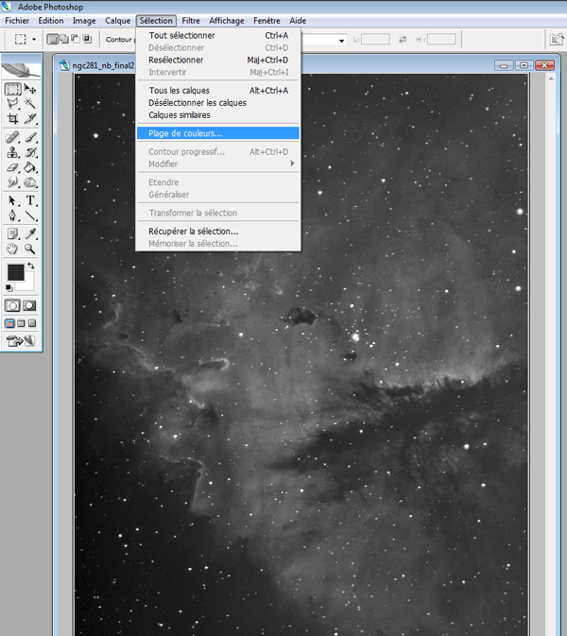
Task: Choose Calques similaires
Action: (x=218, y=115)
